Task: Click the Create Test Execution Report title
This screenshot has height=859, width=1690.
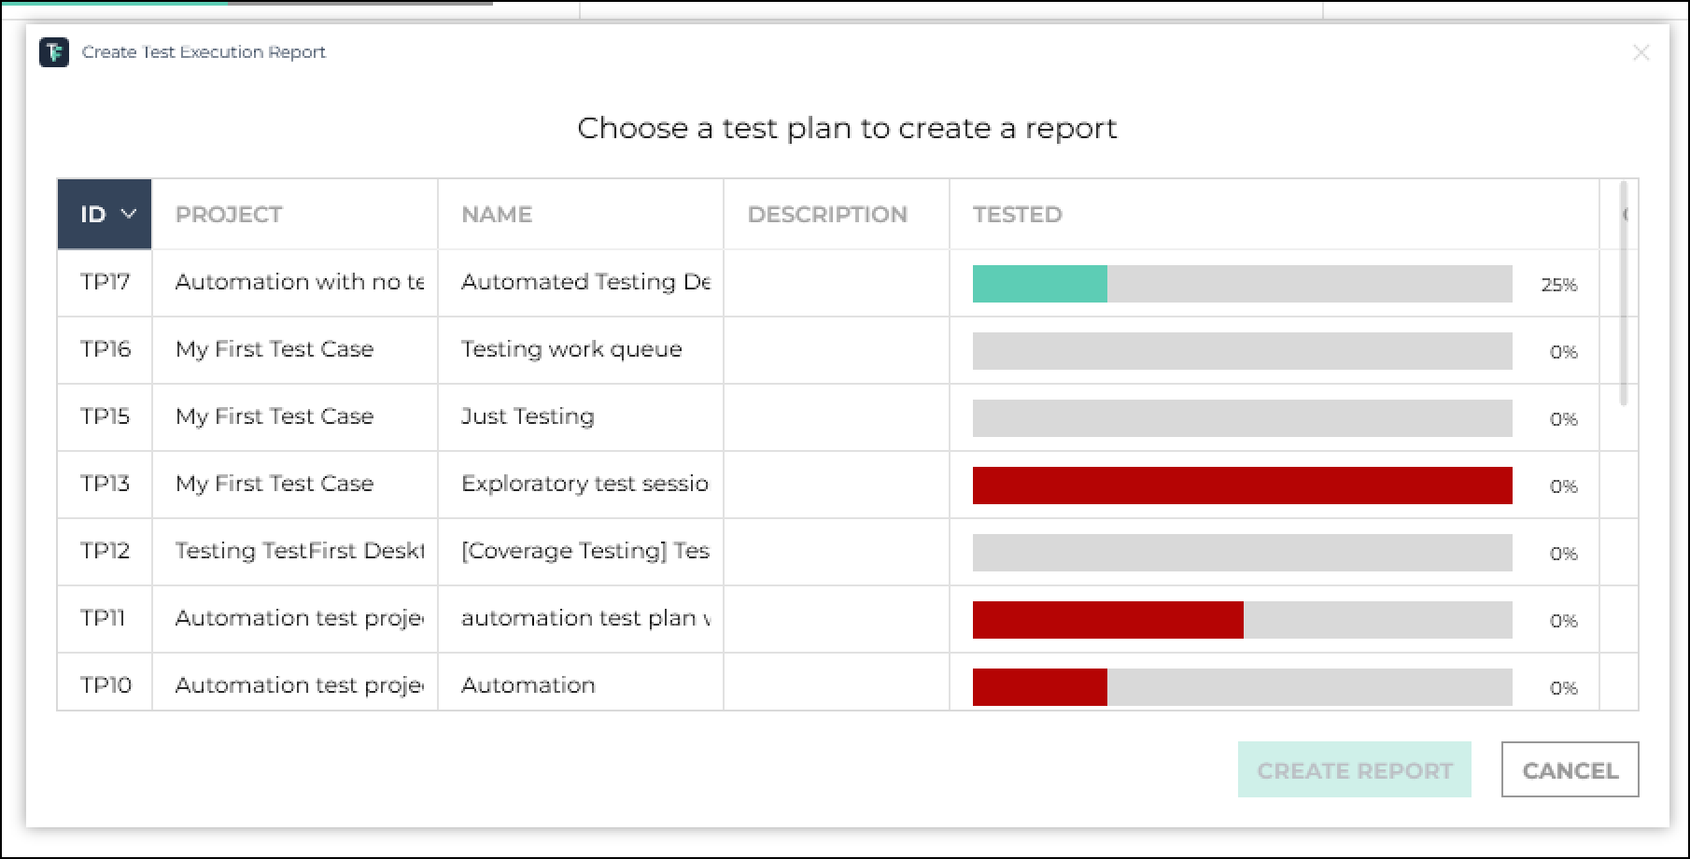Action: coord(203,52)
